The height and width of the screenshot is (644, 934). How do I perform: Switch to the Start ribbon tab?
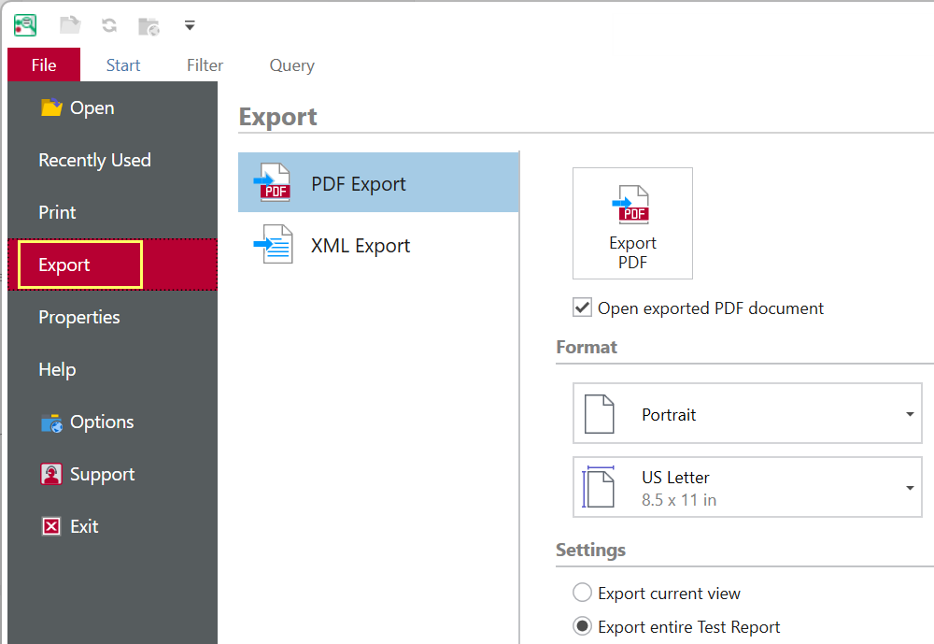[123, 65]
